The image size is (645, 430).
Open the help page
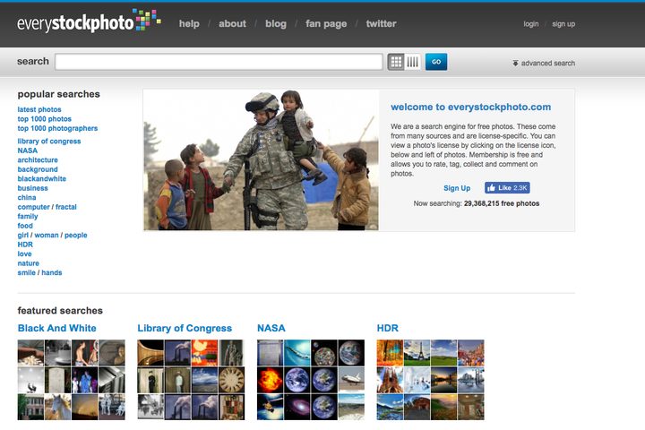(189, 24)
